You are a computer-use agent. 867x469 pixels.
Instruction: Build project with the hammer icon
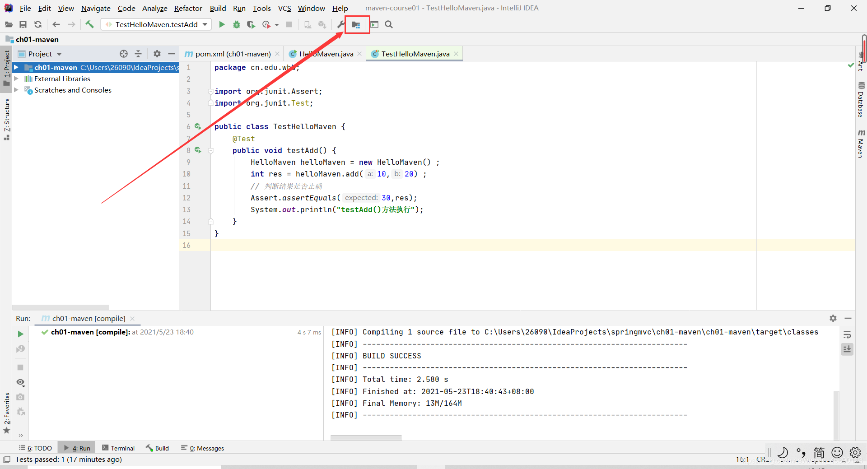coord(89,24)
